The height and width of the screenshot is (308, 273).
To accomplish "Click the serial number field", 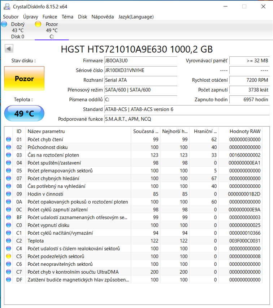I will [140, 70].
